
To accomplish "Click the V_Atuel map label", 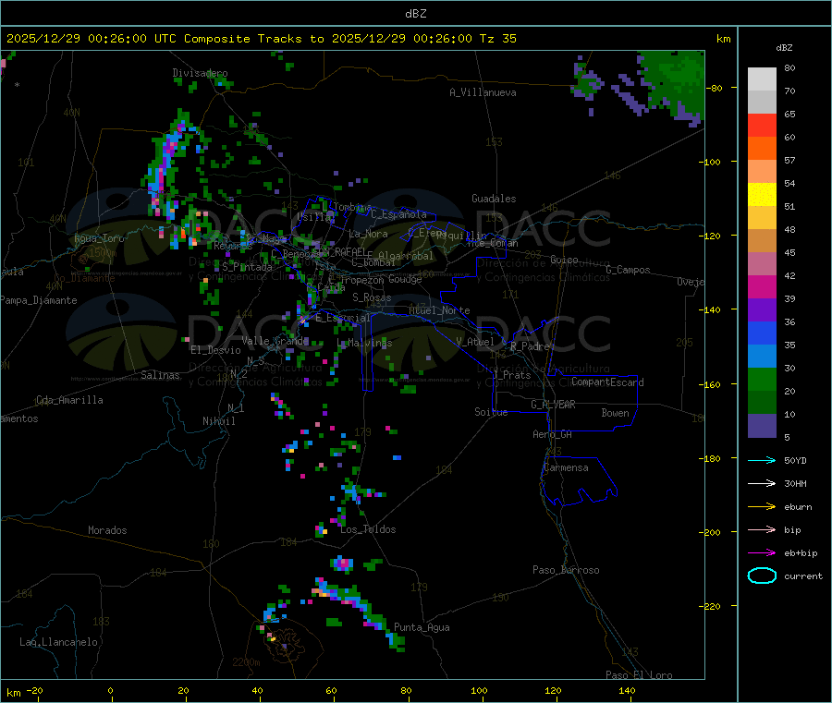I will tap(475, 342).
